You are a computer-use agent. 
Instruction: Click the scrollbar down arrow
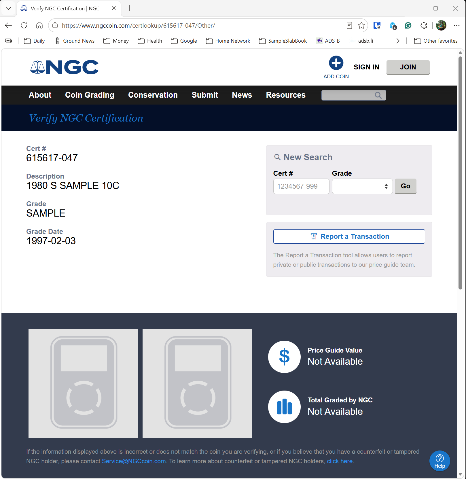point(460,474)
